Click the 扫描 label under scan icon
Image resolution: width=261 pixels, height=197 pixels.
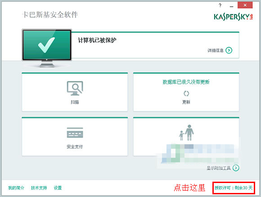tap(75, 102)
